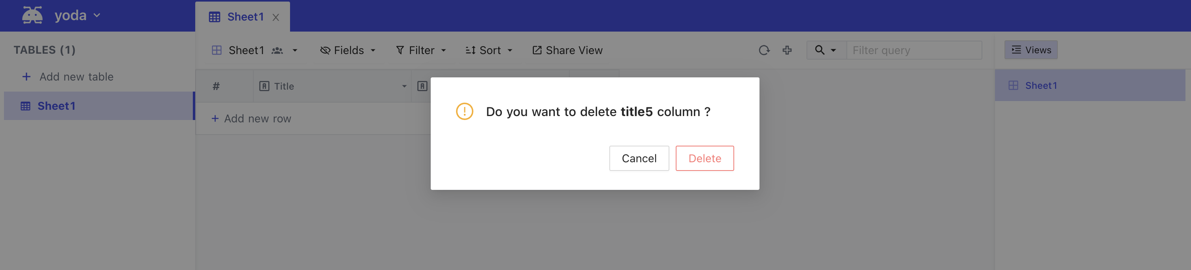Screen dimensions: 1191x270
Task: Click the shared users icon next to Sheet1
Action: [277, 50]
